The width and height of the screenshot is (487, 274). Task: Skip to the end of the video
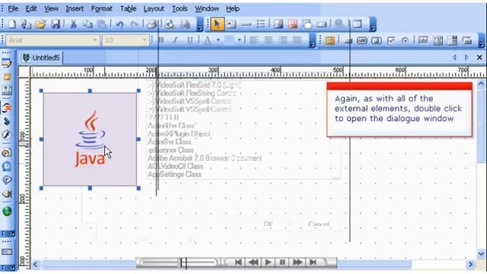point(313,262)
